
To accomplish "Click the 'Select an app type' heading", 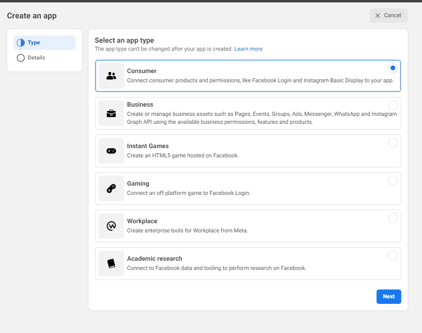I will pyautogui.click(x=124, y=40).
